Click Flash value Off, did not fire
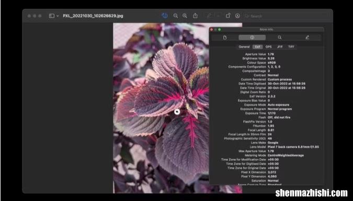 pyautogui.click(x=279, y=117)
